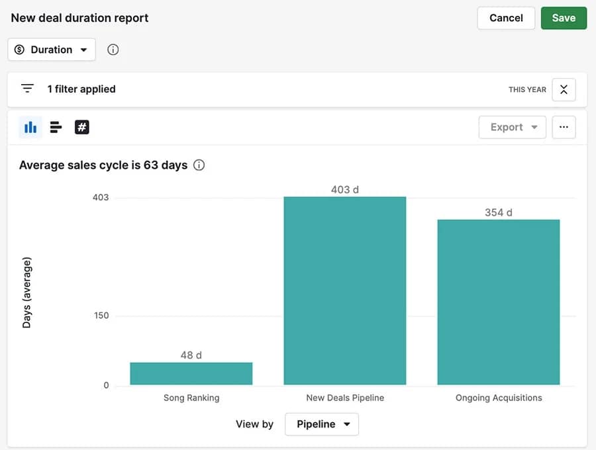The width and height of the screenshot is (596, 450).
Task: Display report as a single number
Action: 81,126
